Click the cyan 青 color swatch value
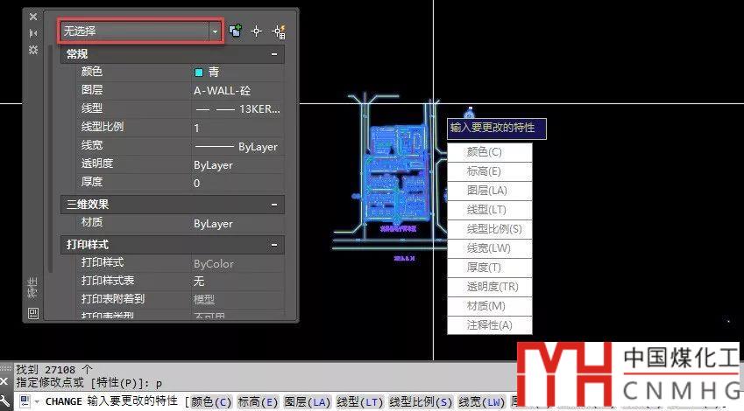 (x=200, y=73)
